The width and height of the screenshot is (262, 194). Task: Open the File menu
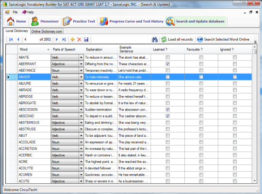(15, 12)
